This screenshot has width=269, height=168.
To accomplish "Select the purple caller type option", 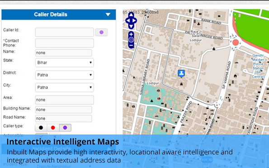I will click(x=65, y=128).
